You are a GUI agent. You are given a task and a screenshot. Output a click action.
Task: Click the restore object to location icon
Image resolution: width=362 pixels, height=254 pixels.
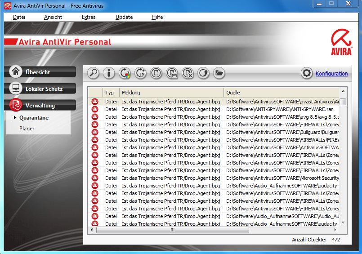pyautogui.click(x=140, y=73)
